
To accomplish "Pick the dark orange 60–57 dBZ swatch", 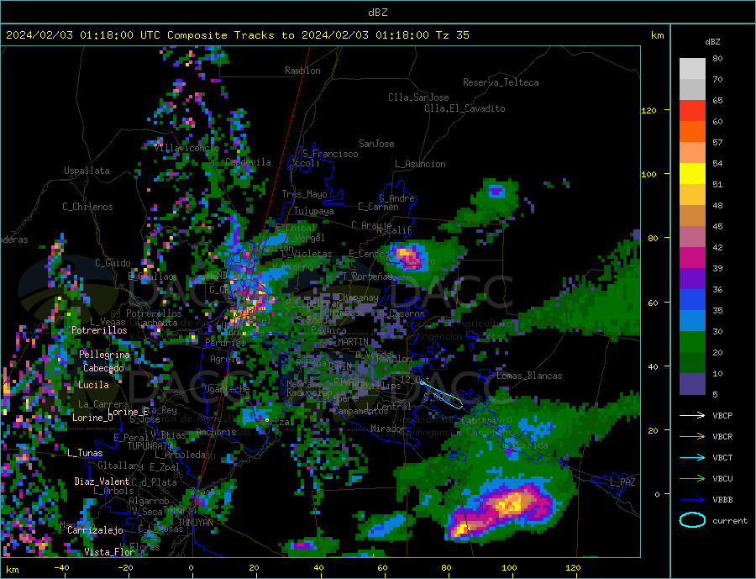I will 692,132.
